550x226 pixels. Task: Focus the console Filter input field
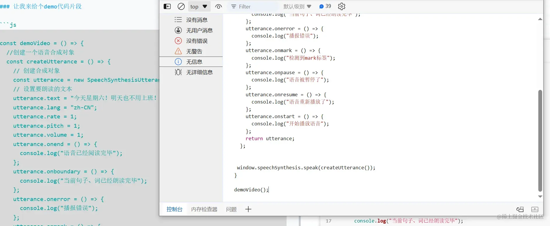click(253, 6)
